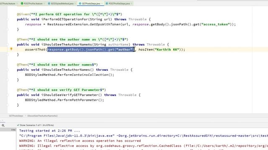The width and height of the screenshot is (268, 150).
Task: Click the POSTProfileSteps.java class icon
Action: (107, 3)
